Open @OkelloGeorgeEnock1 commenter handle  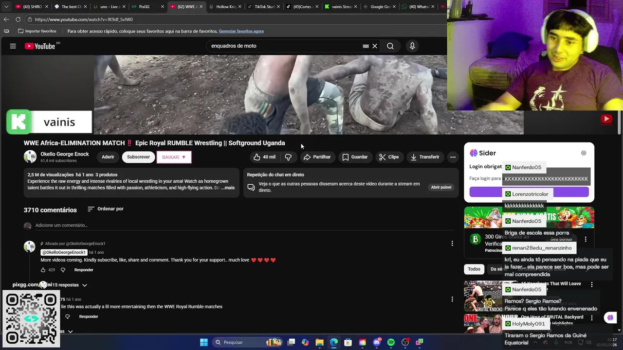click(x=64, y=252)
